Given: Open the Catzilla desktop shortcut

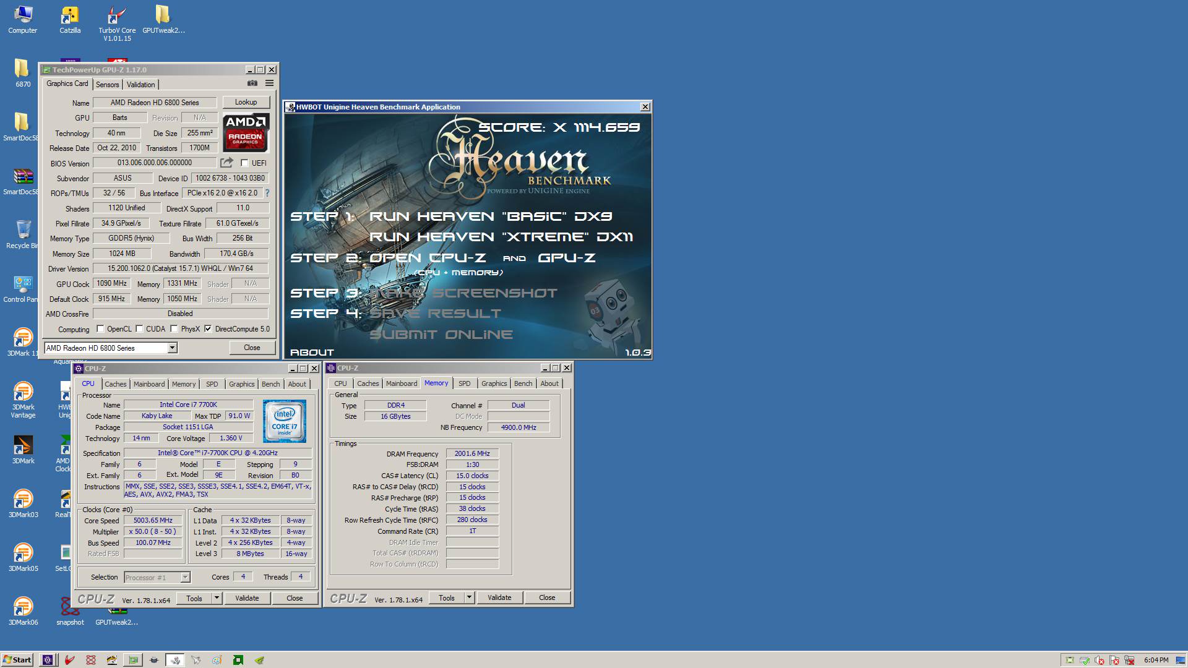Looking at the screenshot, I should coord(70,20).
